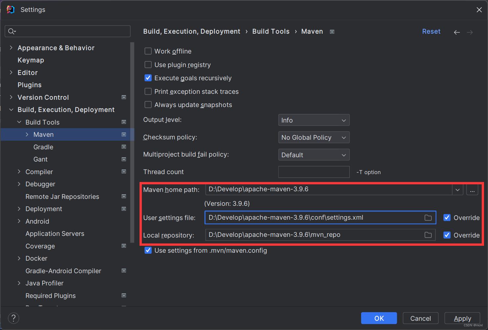Screen dimensions: 488x330
Task: Click the IntelliJ IDEA logo in title bar
Action: 11,10
